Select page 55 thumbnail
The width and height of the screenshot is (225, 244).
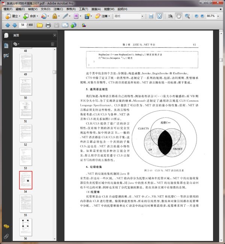pyautogui.click(x=26, y=203)
